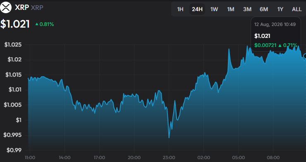Switch chart to 6M range

point(264,9)
